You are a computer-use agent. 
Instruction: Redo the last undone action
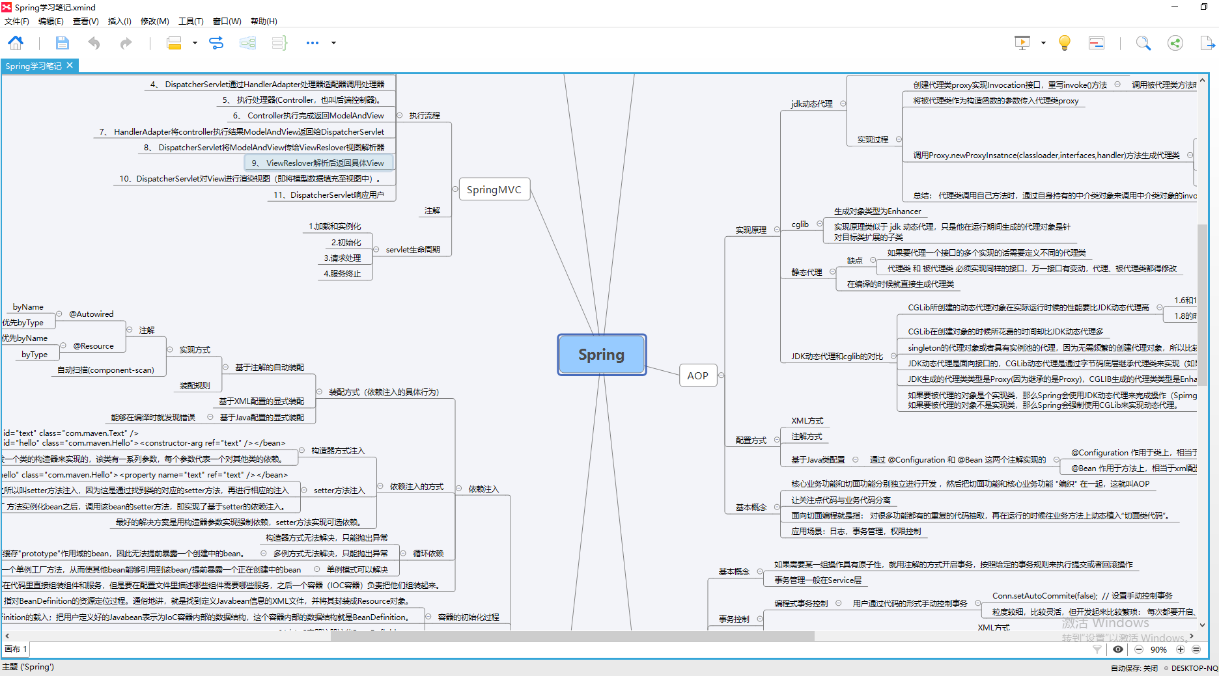click(126, 43)
